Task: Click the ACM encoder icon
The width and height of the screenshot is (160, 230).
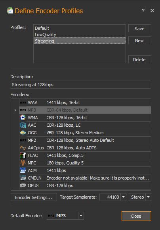Action: (x=23, y=170)
